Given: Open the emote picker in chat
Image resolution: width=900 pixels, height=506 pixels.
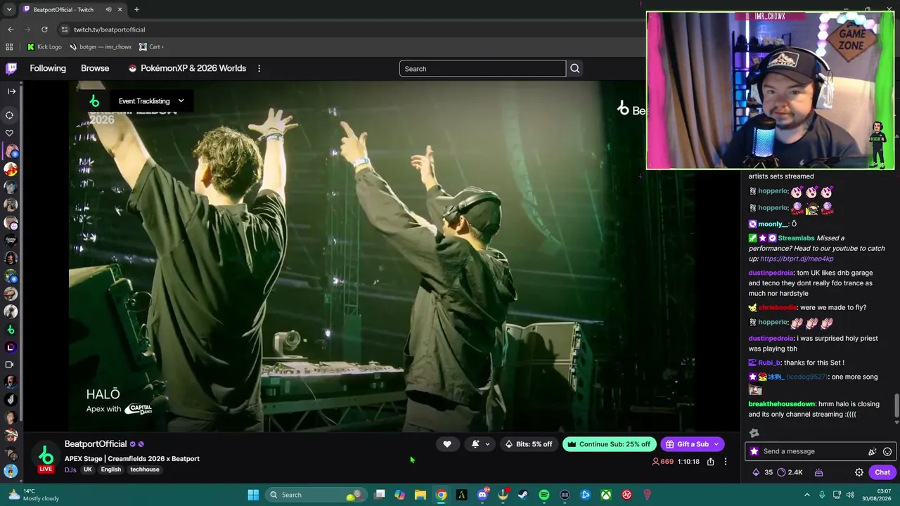Looking at the screenshot, I should [887, 452].
